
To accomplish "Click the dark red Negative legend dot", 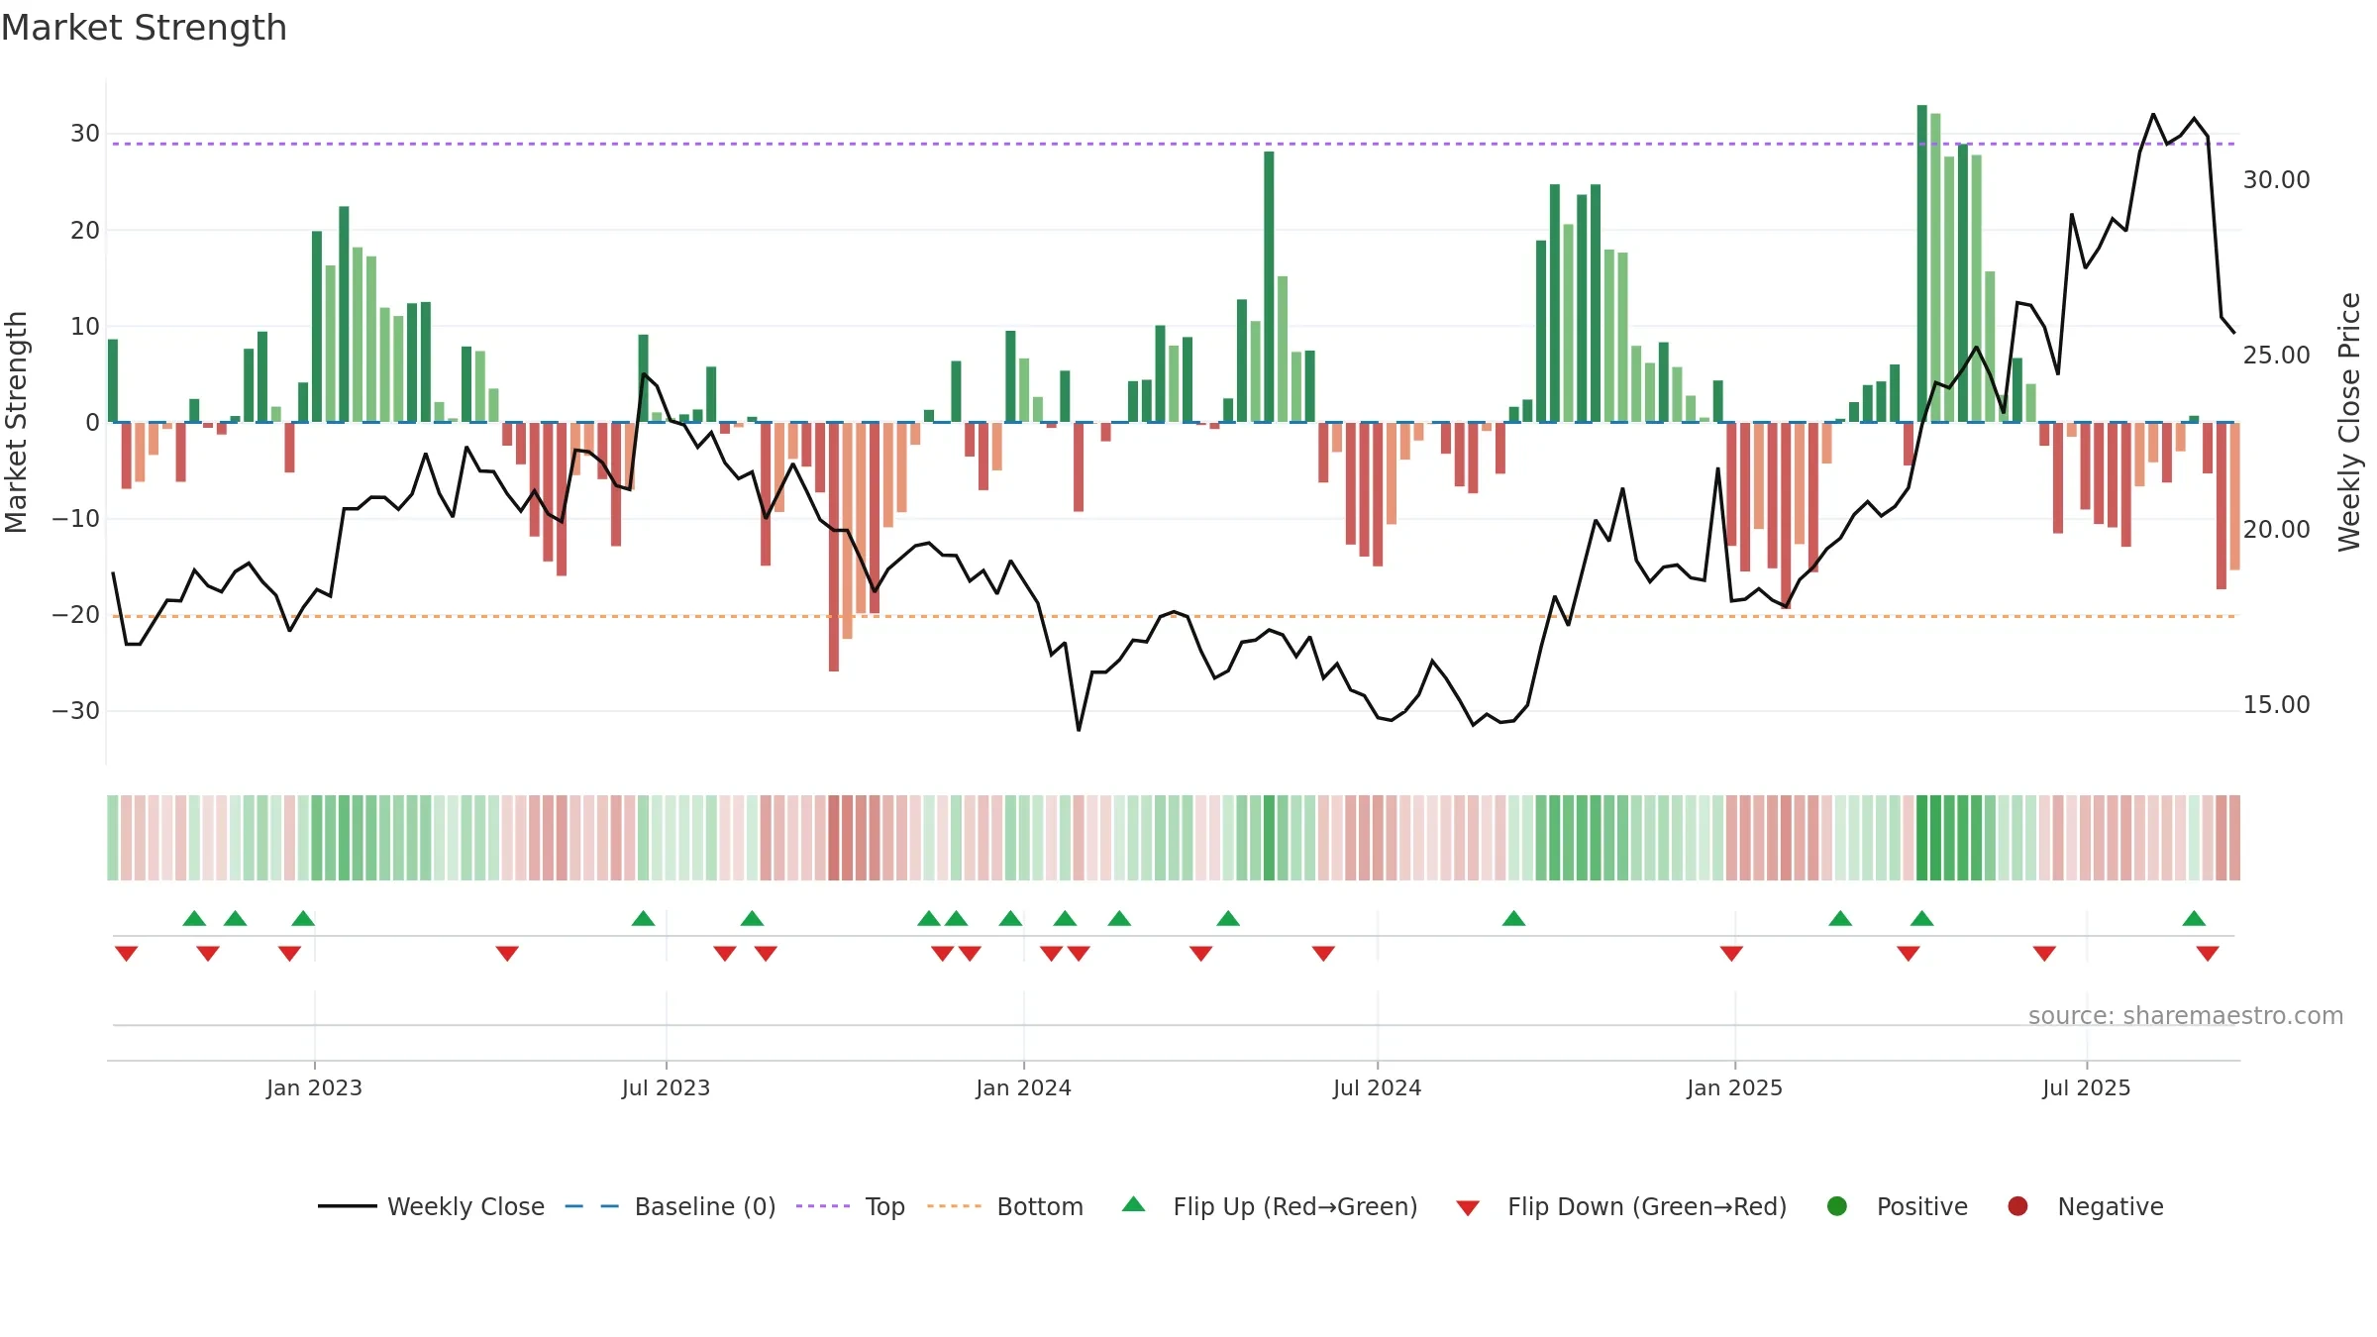I will (x=2017, y=1206).
